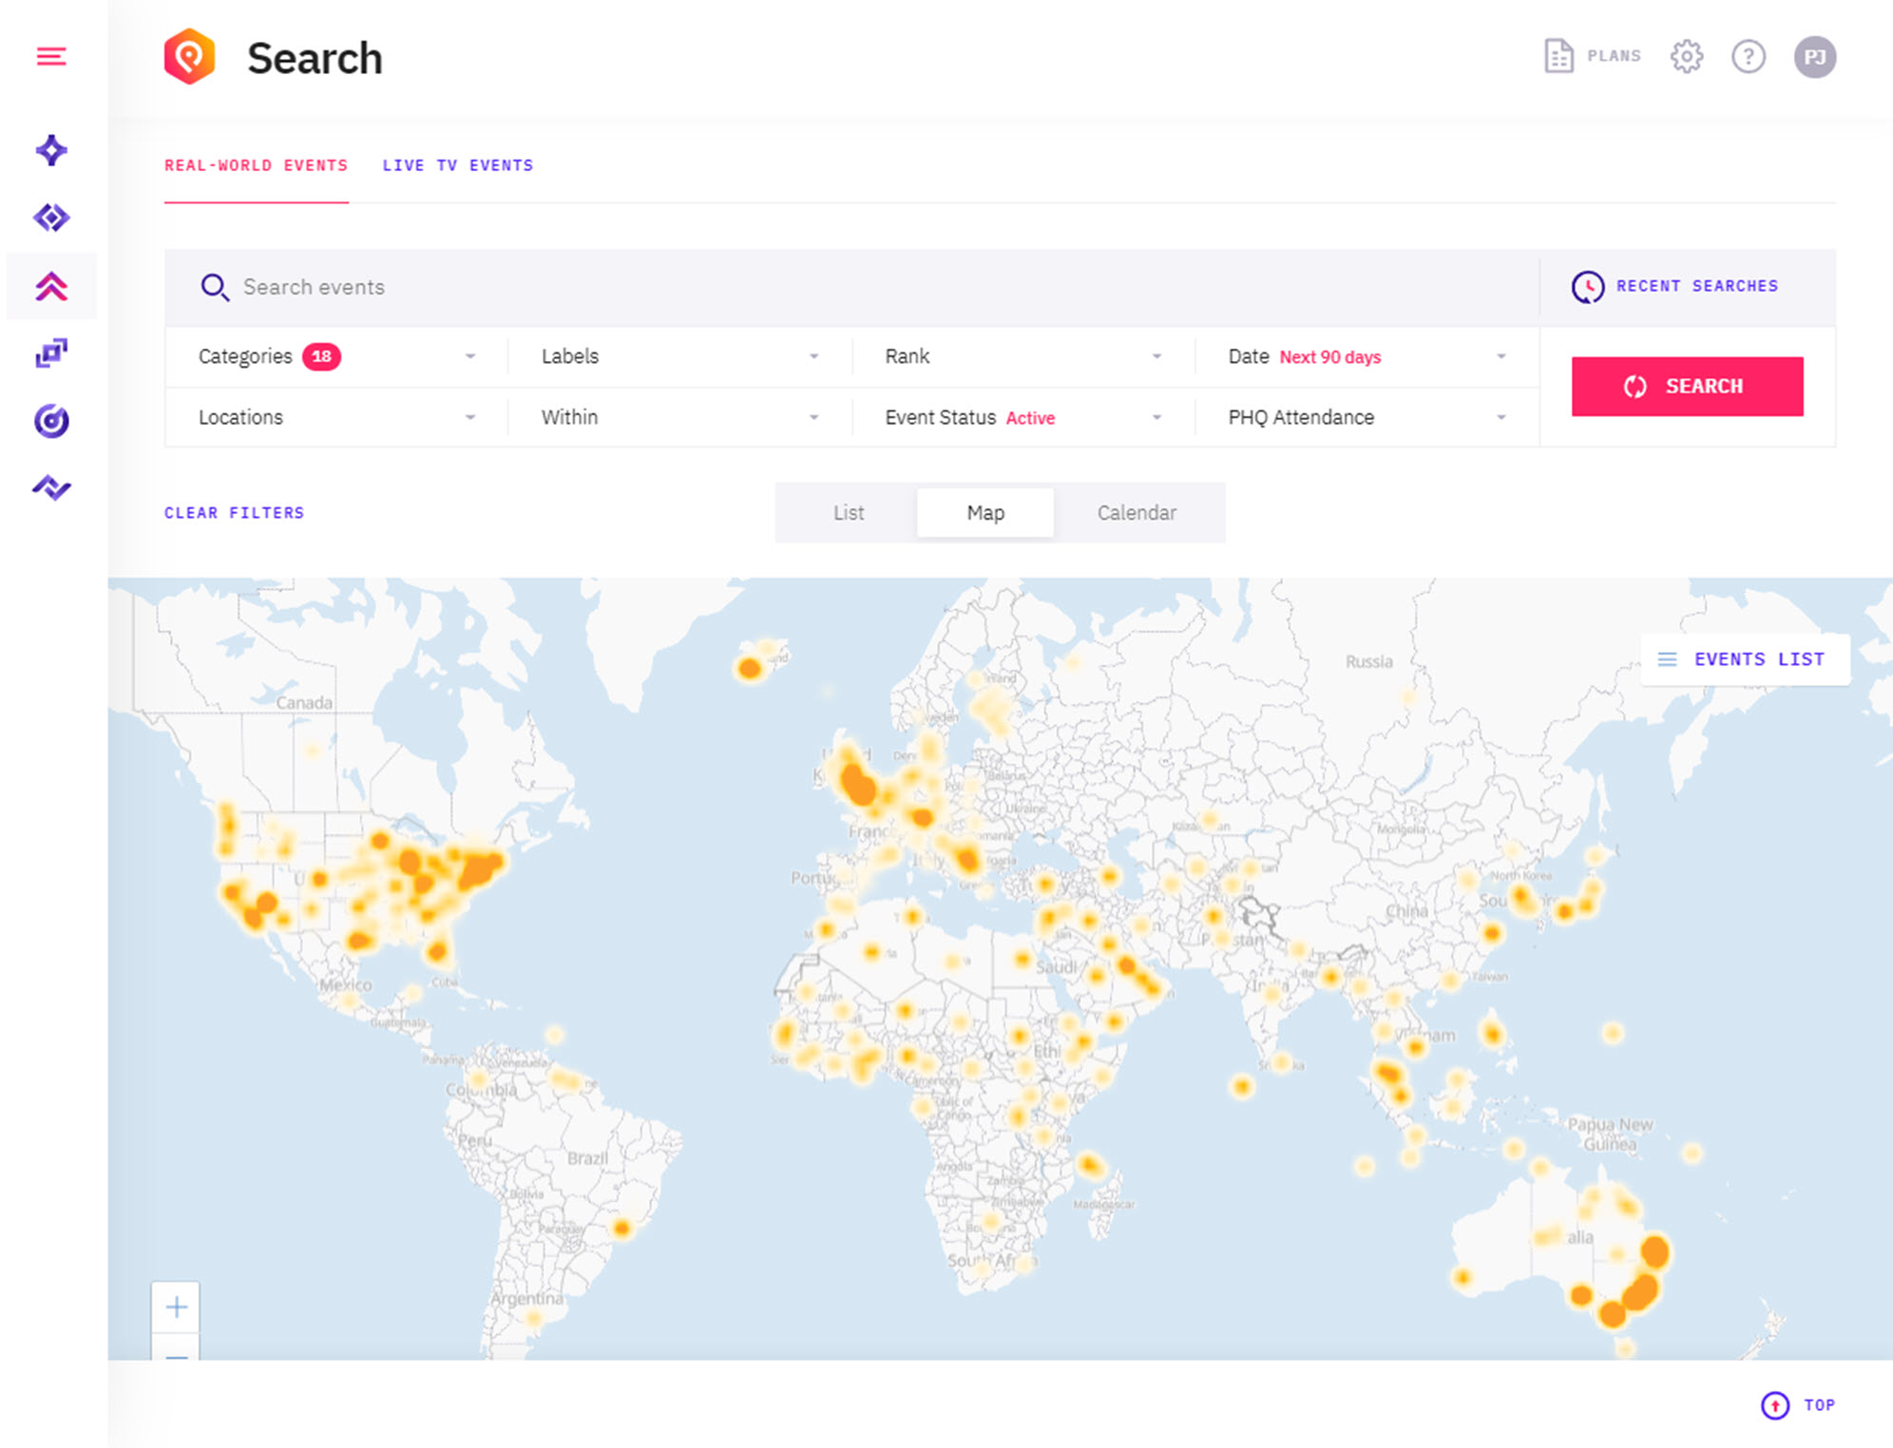Viewport: 1893px width, 1448px height.
Task: Click the Clear Filters link
Action: click(234, 513)
